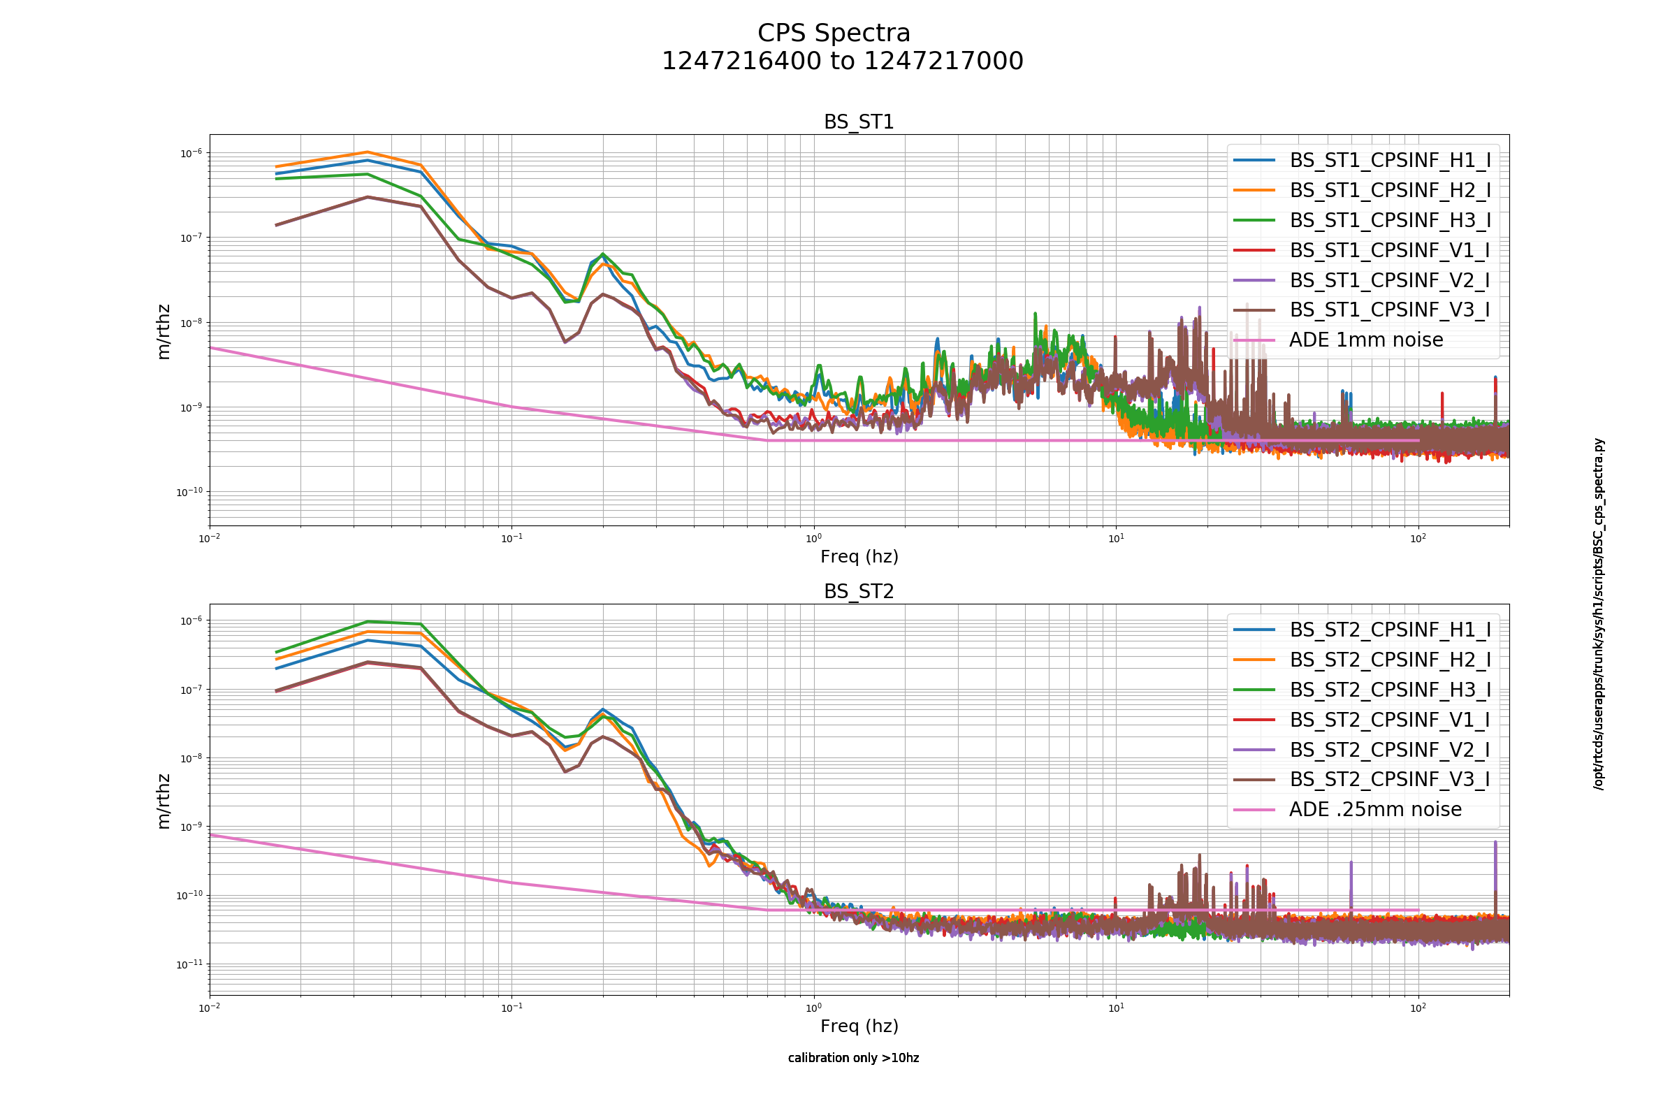Screen dimensions: 1677x1118
Task: Click 'Freq (hz)' axis label under BS_ST2 plot
Action: tap(859, 1026)
